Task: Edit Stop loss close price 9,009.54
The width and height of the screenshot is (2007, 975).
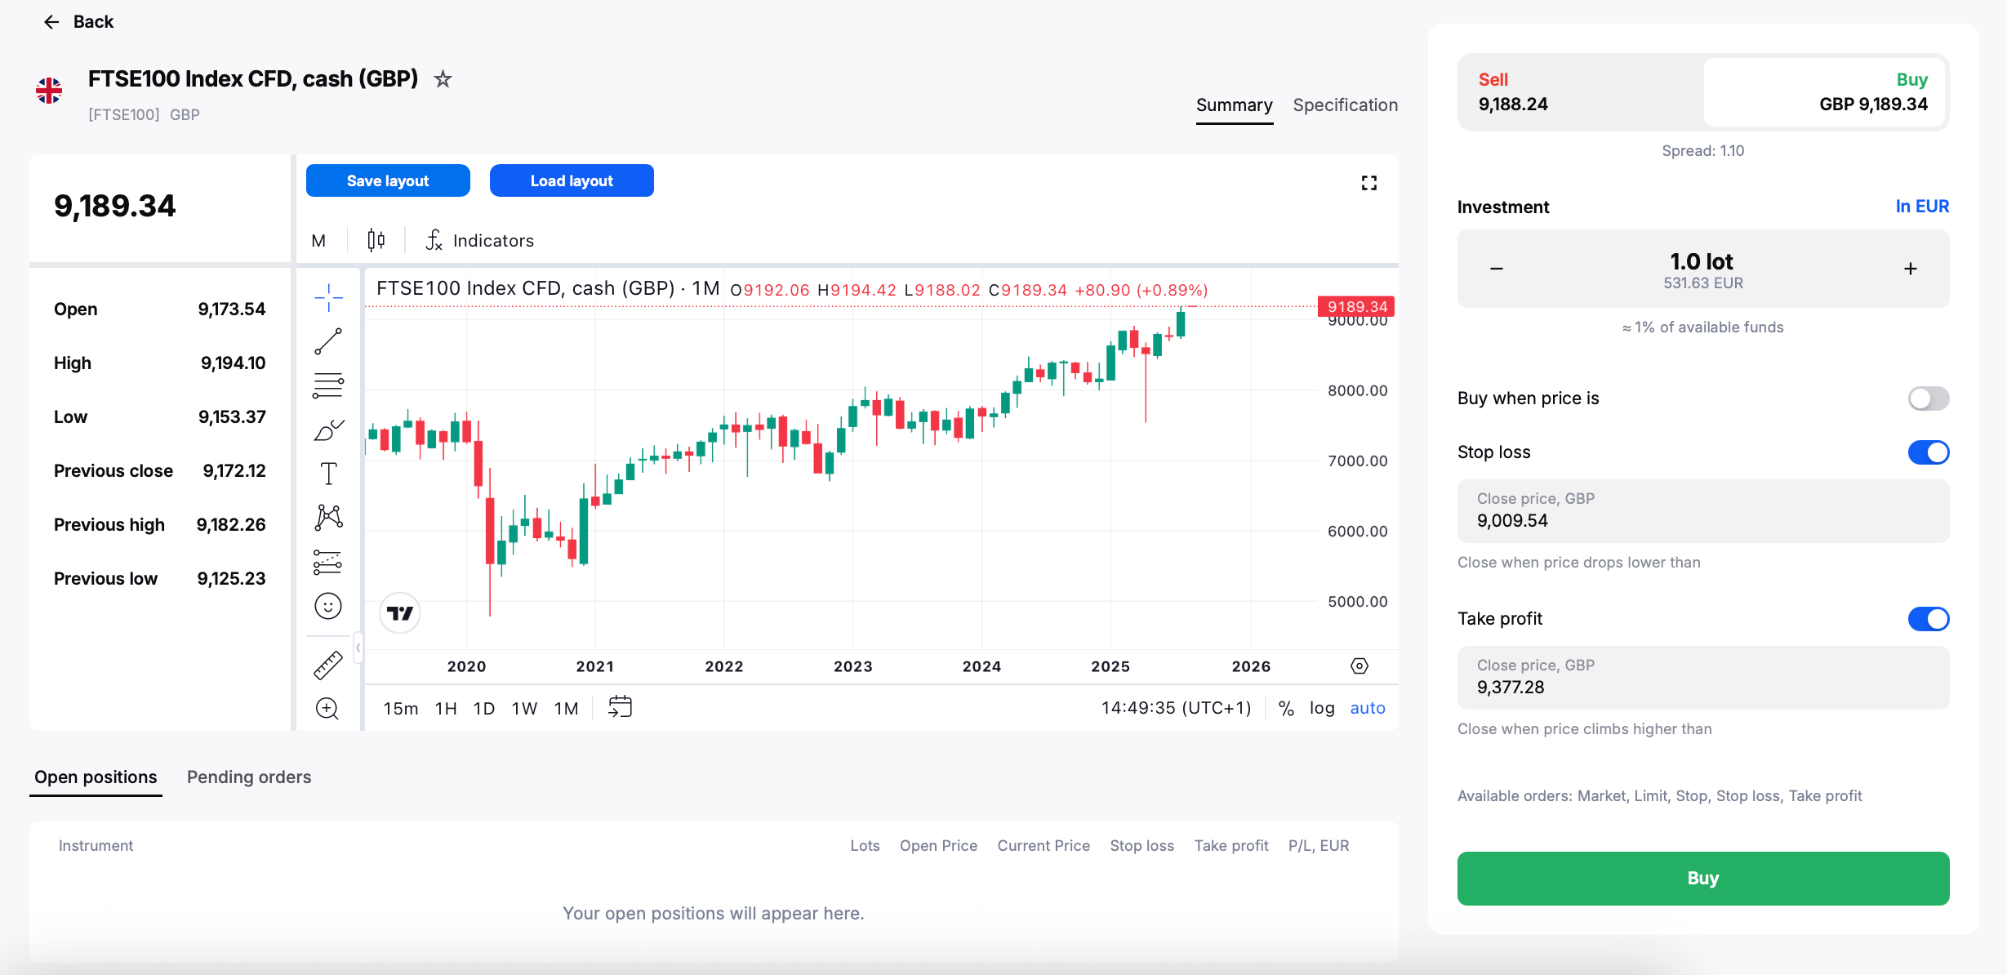Action: [x=1703, y=511]
